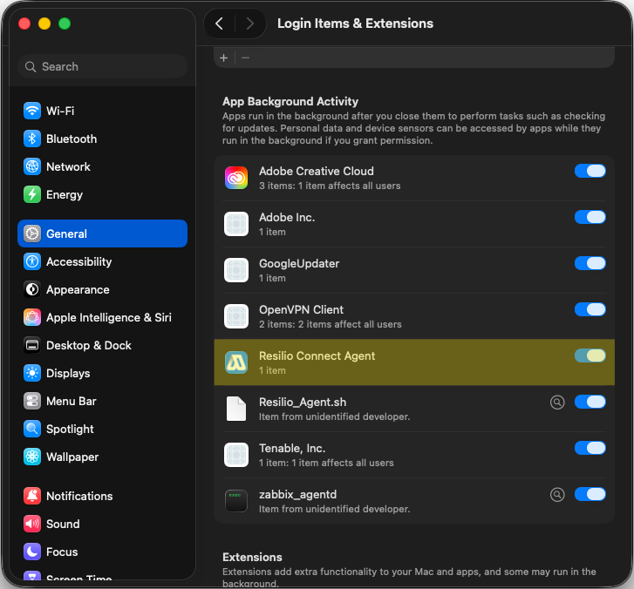Click the Accessibility icon in sidebar

click(x=32, y=261)
